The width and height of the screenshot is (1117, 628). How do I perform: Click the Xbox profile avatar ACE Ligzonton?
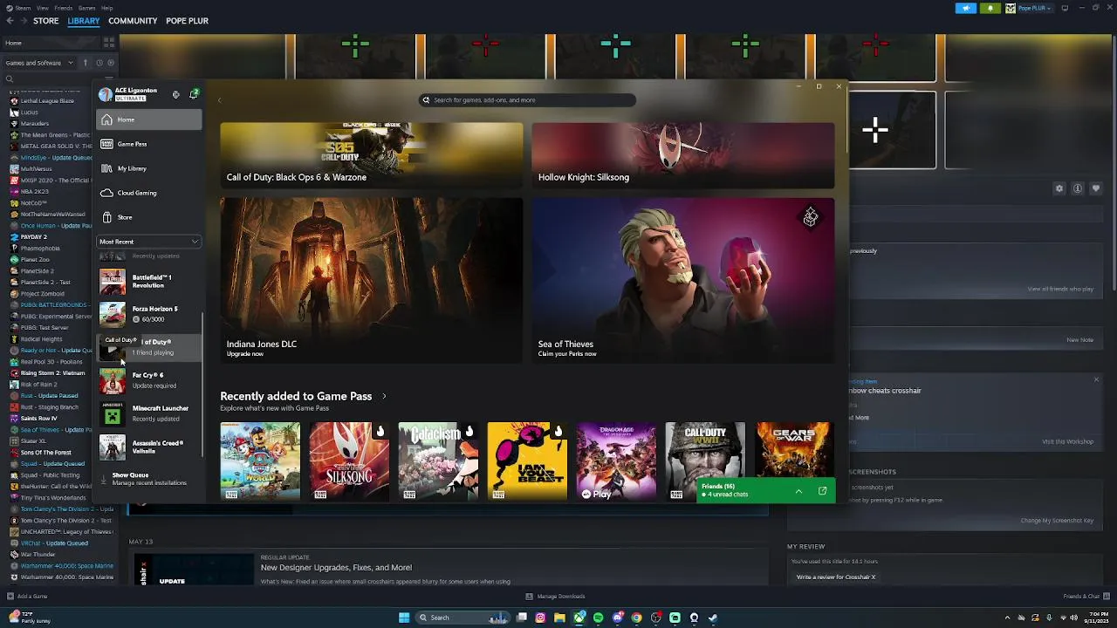coord(106,94)
